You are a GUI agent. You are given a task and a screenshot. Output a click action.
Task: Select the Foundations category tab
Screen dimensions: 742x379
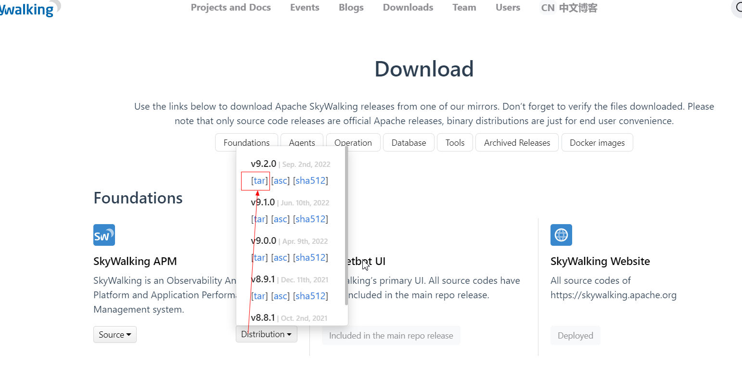[246, 142]
